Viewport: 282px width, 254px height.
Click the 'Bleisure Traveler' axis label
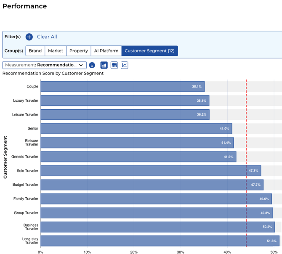[32, 143]
